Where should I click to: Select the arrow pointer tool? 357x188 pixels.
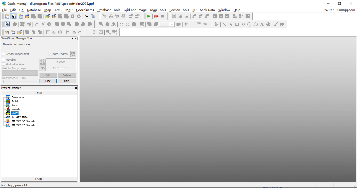tap(217, 24)
